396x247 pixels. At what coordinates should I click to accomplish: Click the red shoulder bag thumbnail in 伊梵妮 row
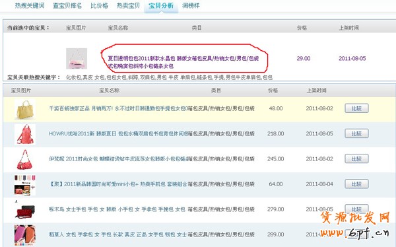click(x=25, y=160)
